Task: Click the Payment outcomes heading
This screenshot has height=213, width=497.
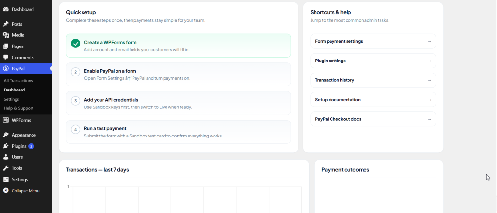Action: [345, 170]
